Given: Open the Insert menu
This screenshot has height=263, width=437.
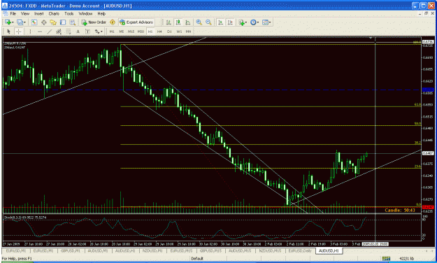Looking at the screenshot, I should coord(39,13).
